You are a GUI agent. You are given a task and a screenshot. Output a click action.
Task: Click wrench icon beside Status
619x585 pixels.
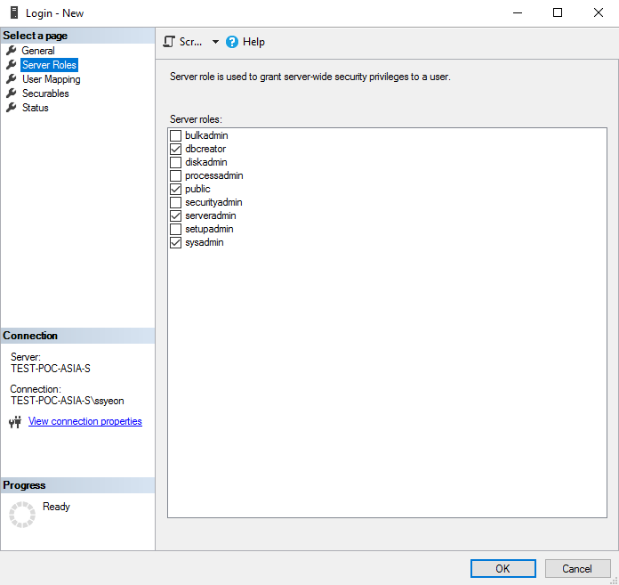[11, 107]
